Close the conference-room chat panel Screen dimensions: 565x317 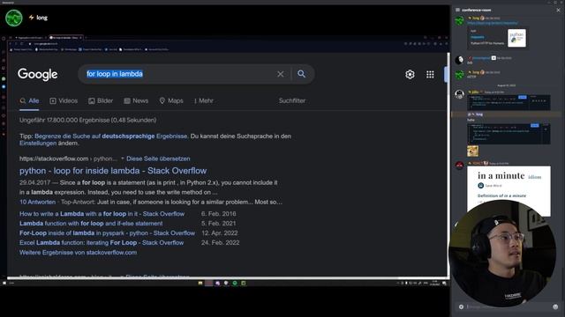point(558,10)
